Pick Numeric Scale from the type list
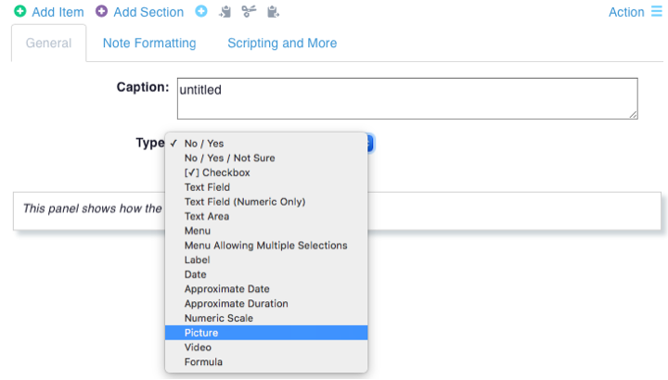 (218, 318)
